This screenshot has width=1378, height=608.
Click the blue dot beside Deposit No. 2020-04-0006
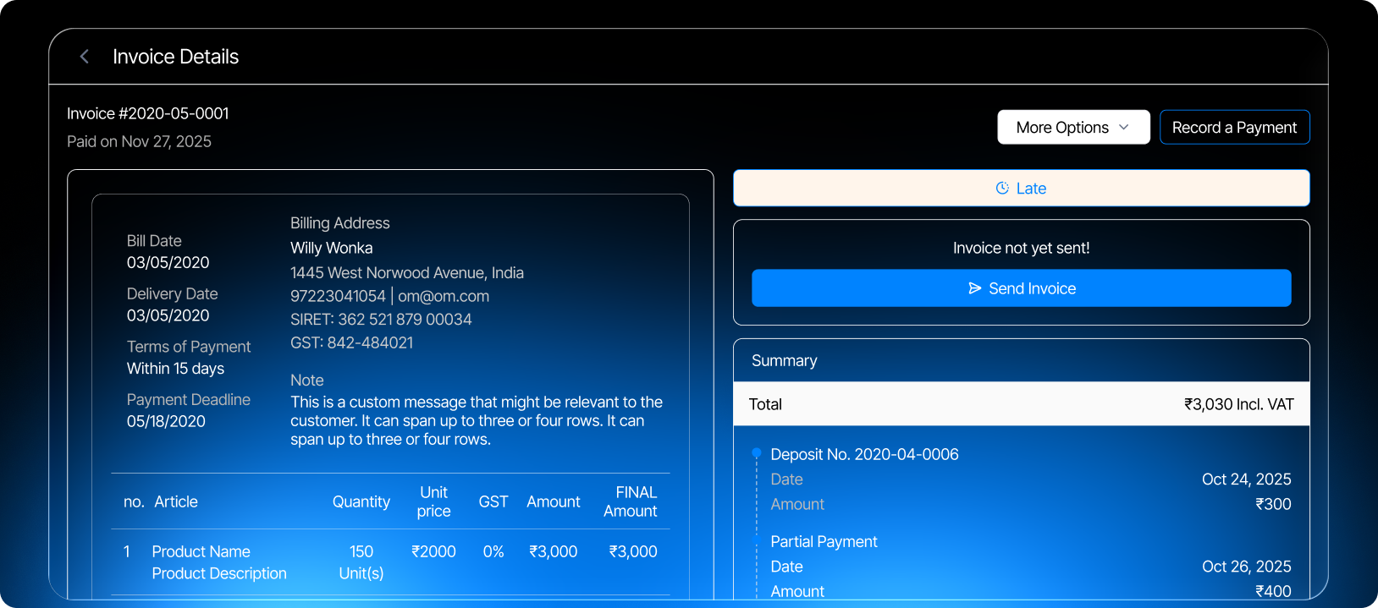(757, 453)
